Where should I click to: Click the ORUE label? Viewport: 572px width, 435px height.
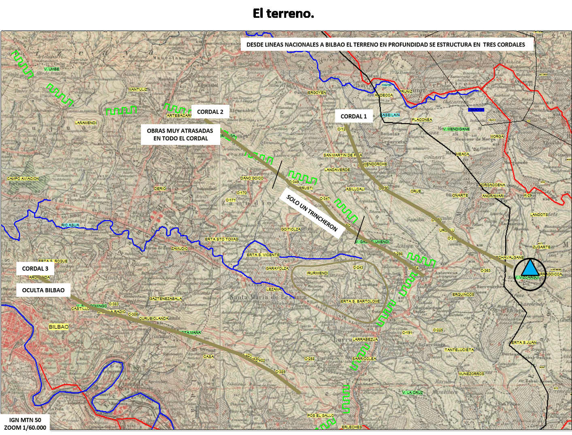tap(416, 191)
